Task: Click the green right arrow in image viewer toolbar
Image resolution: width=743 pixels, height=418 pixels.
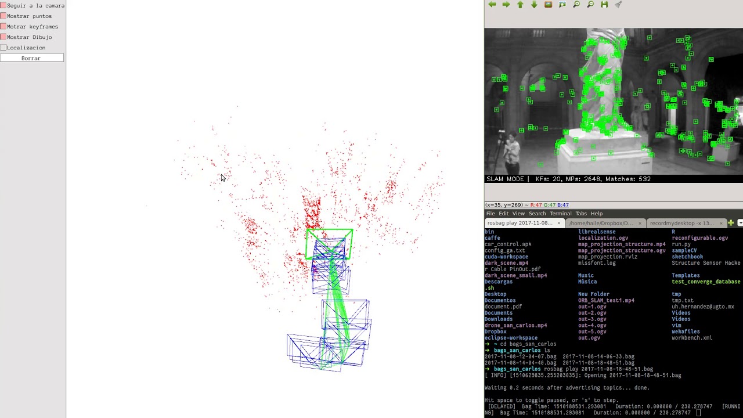Action: 506,5
